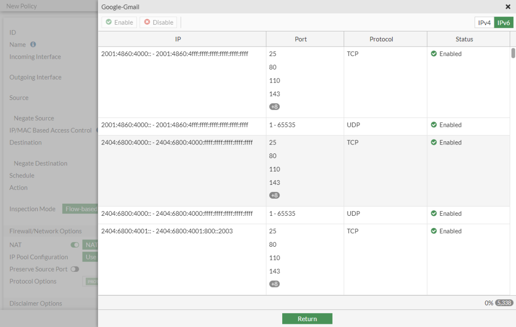Image resolution: width=516 pixels, height=327 pixels.
Task: Toggle the Preserve Source Port switch
Action: pos(74,269)
